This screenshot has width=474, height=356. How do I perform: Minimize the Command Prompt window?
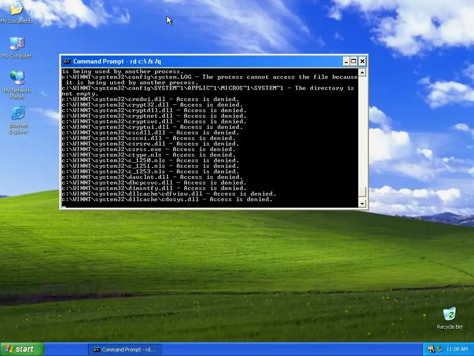[346, 62]
